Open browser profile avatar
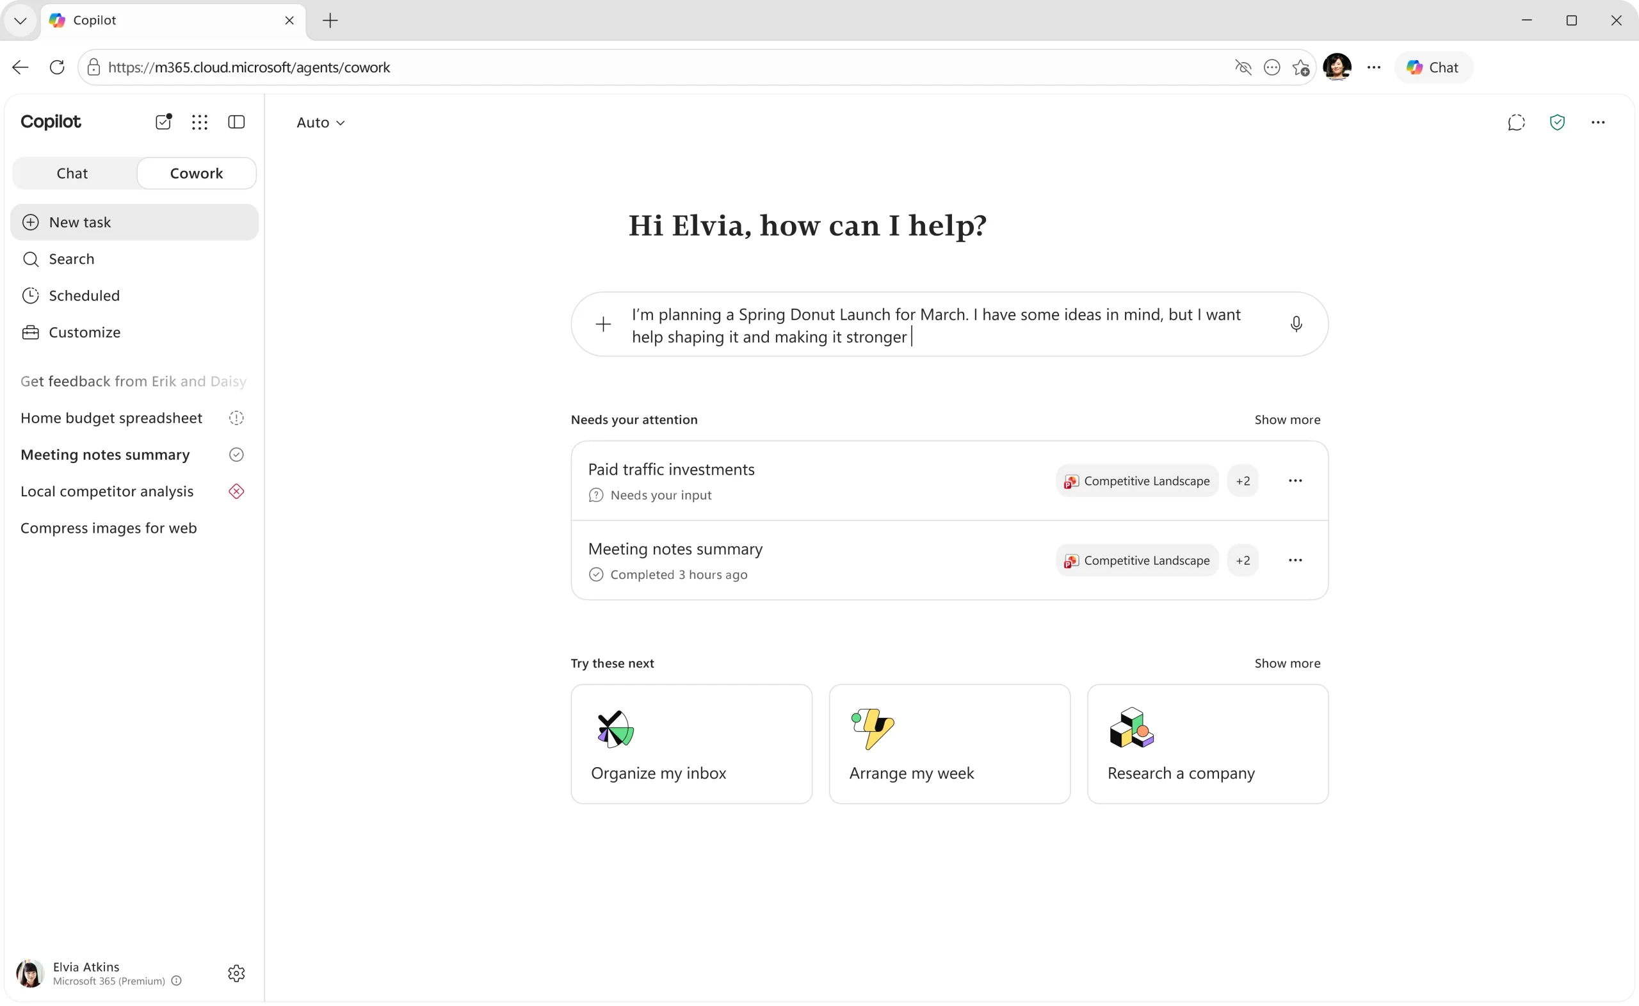Screen dimensions: 1639x1006 click(x=1337, y=67)
